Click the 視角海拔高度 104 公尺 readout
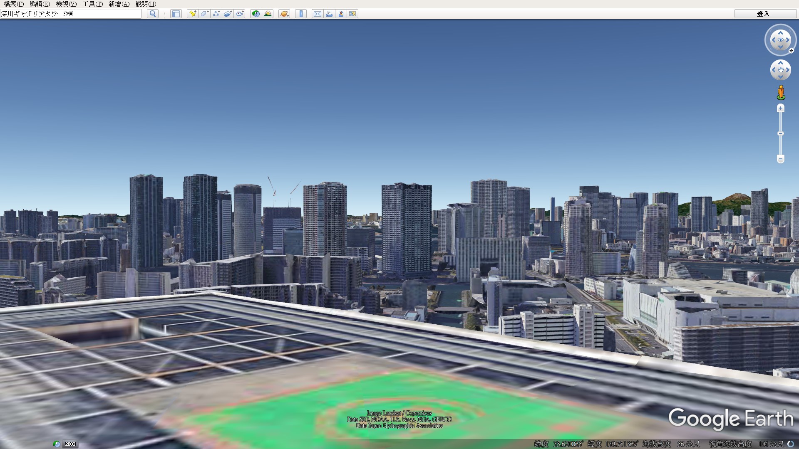This screenshot has height=449, width=799. point(747,444)
